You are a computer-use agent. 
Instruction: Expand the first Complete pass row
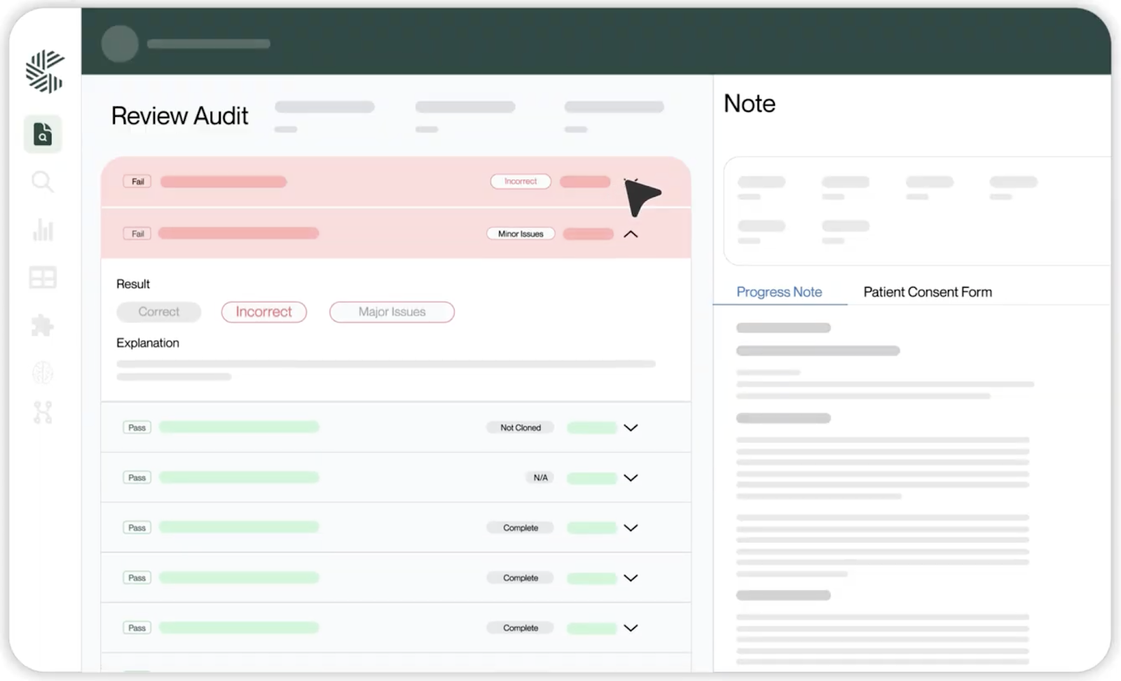pos(631,528)
